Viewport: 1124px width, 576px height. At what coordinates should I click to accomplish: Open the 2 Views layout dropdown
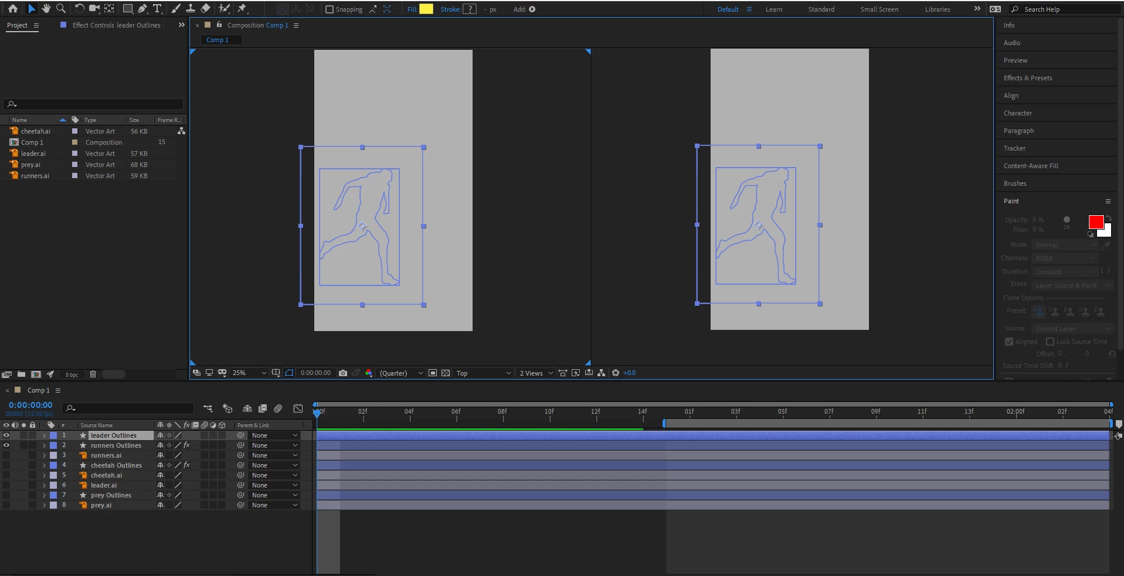(x=536, y=373)
